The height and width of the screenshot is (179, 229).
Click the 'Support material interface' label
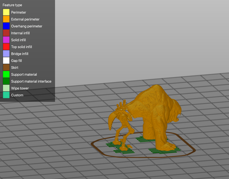[x=31, y=81]
